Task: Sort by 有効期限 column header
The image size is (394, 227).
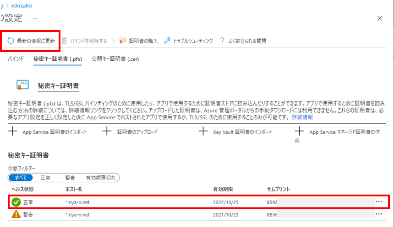Action: (223, 189)
